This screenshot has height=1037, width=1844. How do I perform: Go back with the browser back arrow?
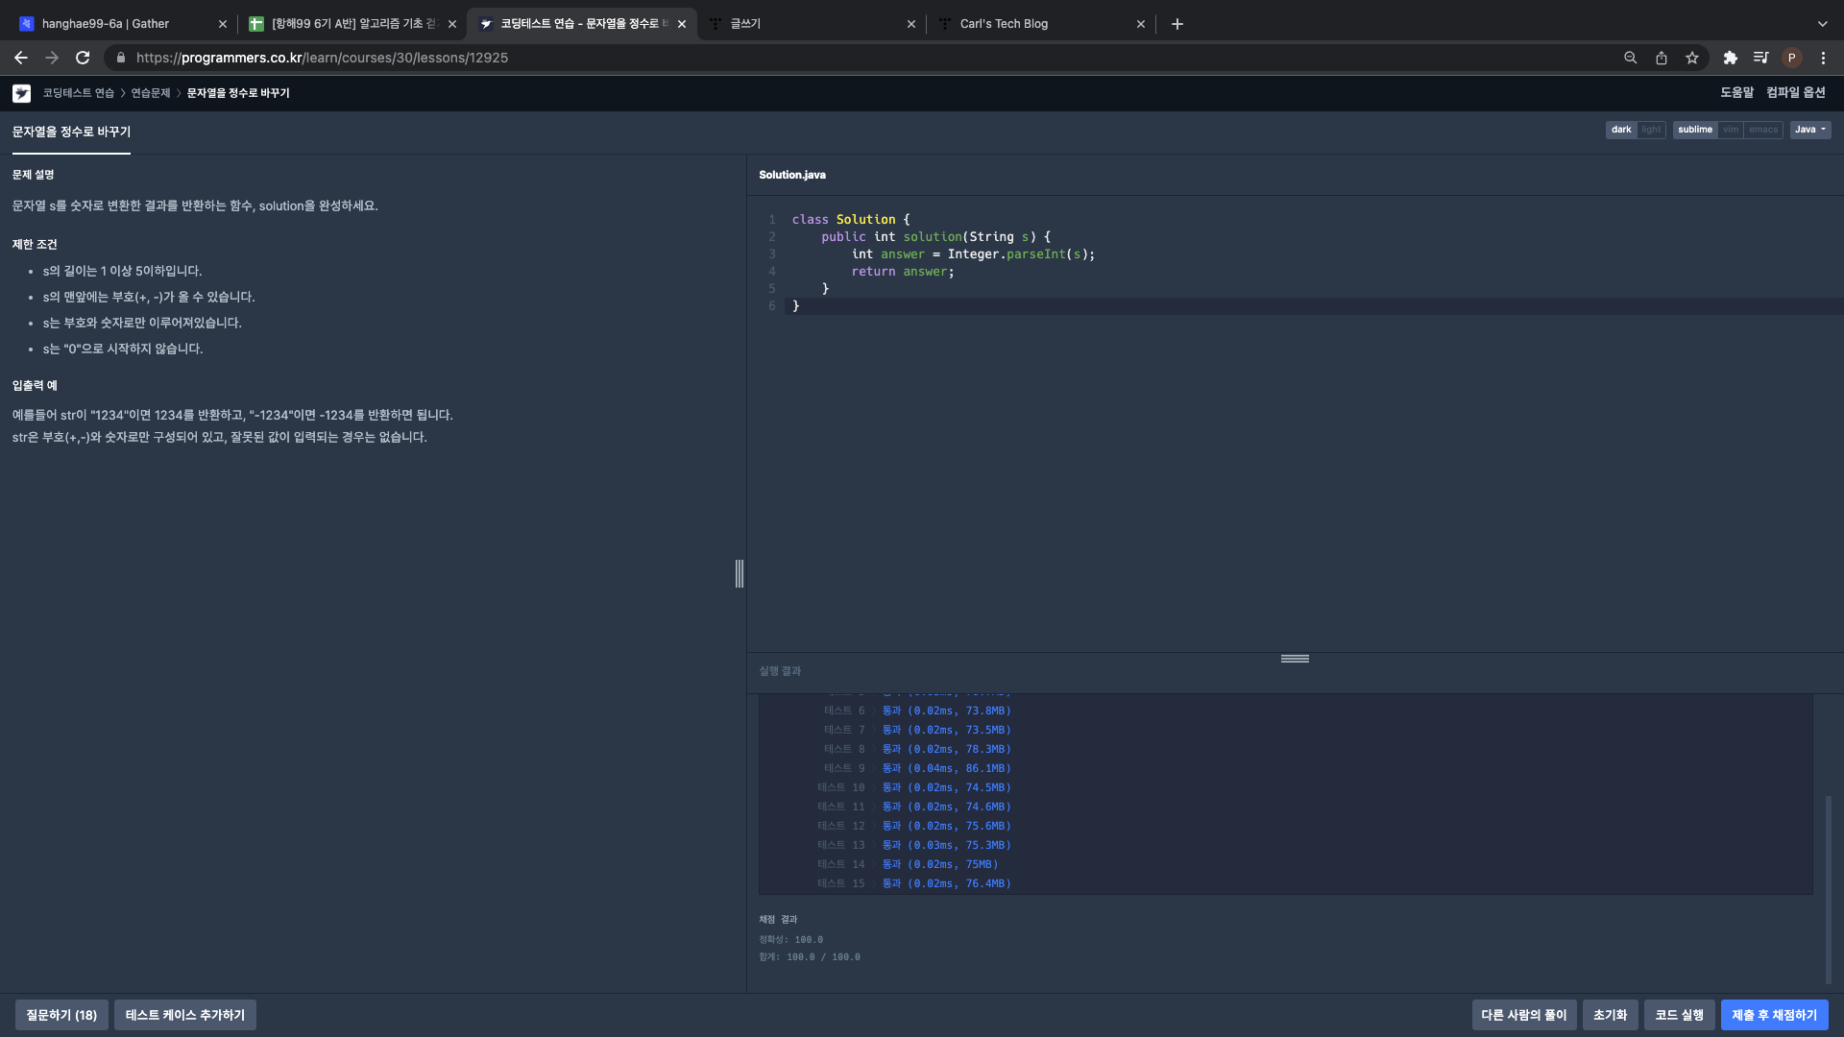[21, 58]
